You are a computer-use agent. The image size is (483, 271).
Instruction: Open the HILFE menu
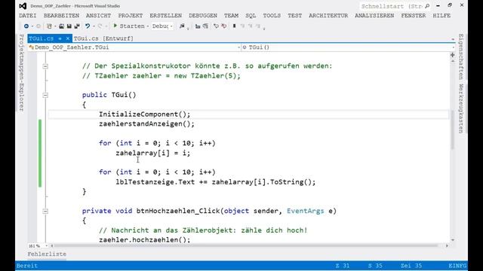point(441,15)
